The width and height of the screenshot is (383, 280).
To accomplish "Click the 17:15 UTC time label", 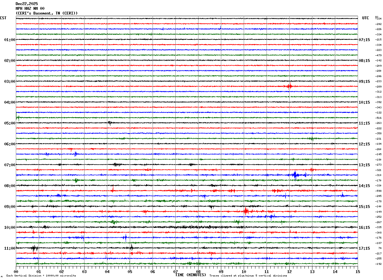I will [x=364, y=248].
